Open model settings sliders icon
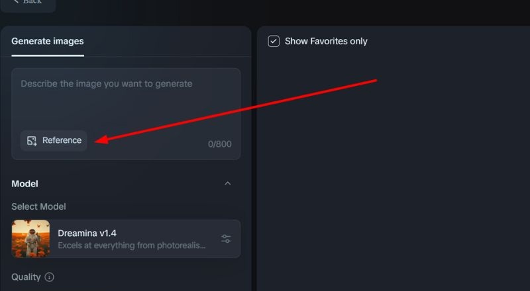Image resolution: width=530 pixels, height=291 pixels. click(x=226, y=239)
